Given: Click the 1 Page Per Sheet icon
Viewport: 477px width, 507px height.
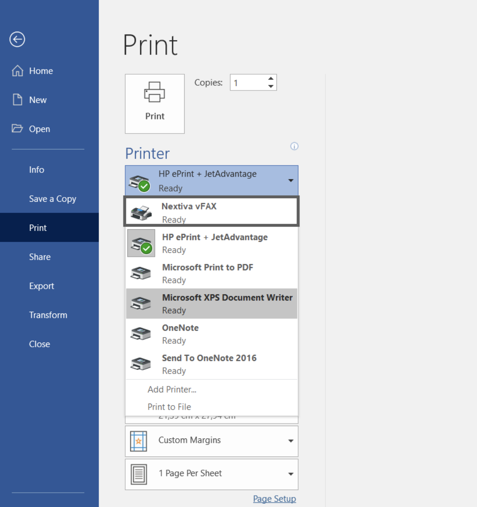Looking at the screenshot, I should [139, 474].
